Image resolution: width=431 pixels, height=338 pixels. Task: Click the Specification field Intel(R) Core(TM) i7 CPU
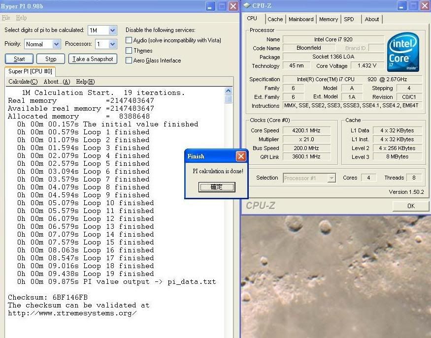352,79
